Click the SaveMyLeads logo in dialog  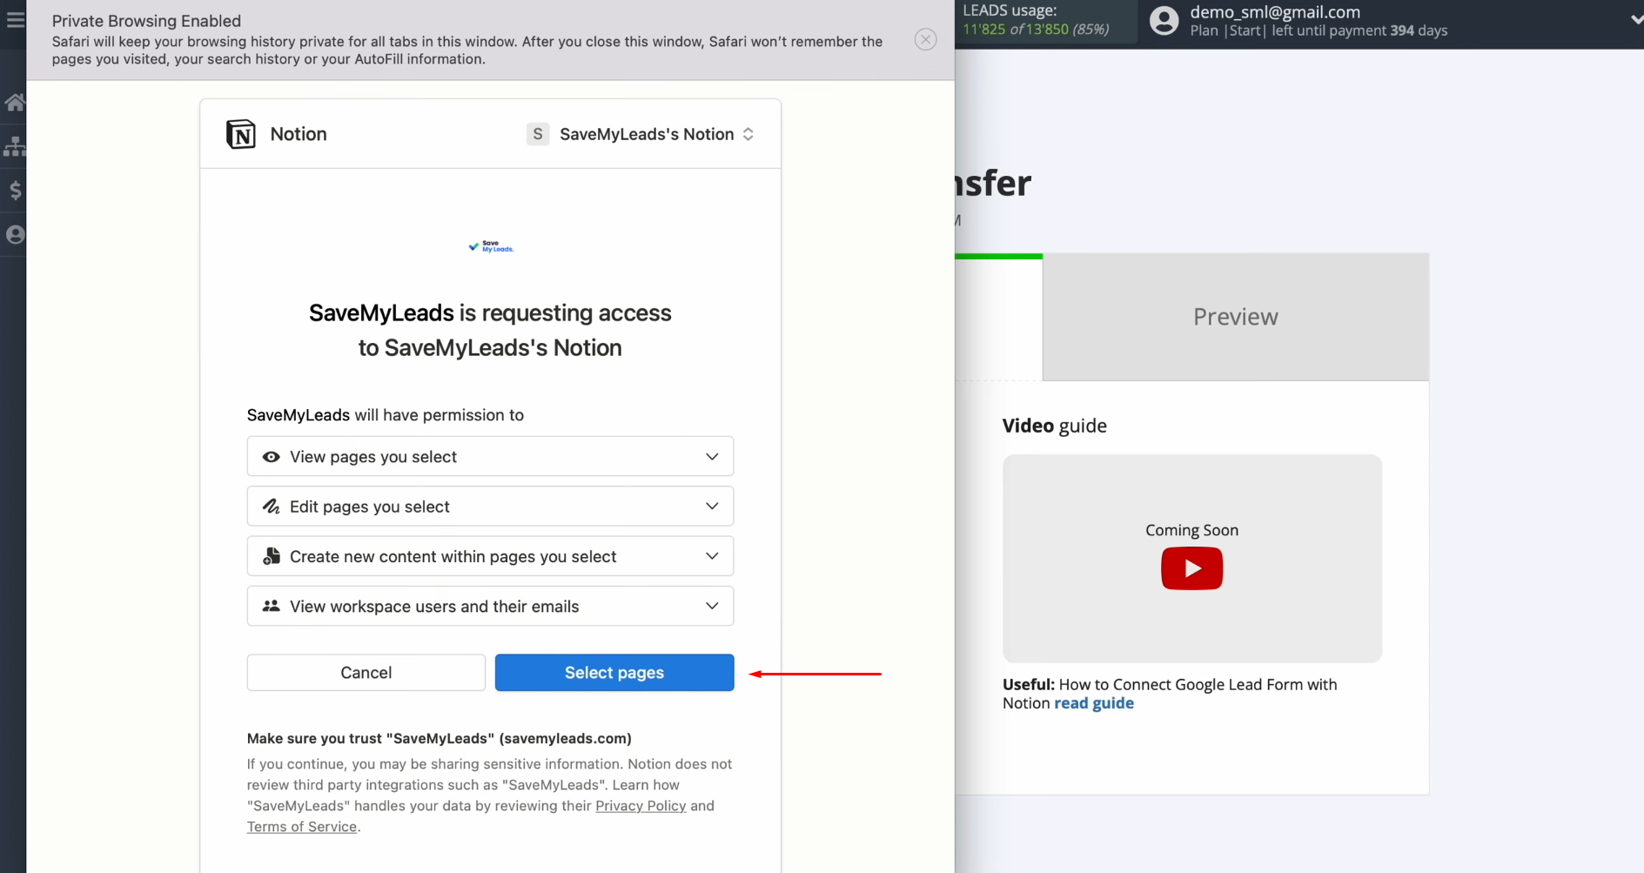click(491, 246)
